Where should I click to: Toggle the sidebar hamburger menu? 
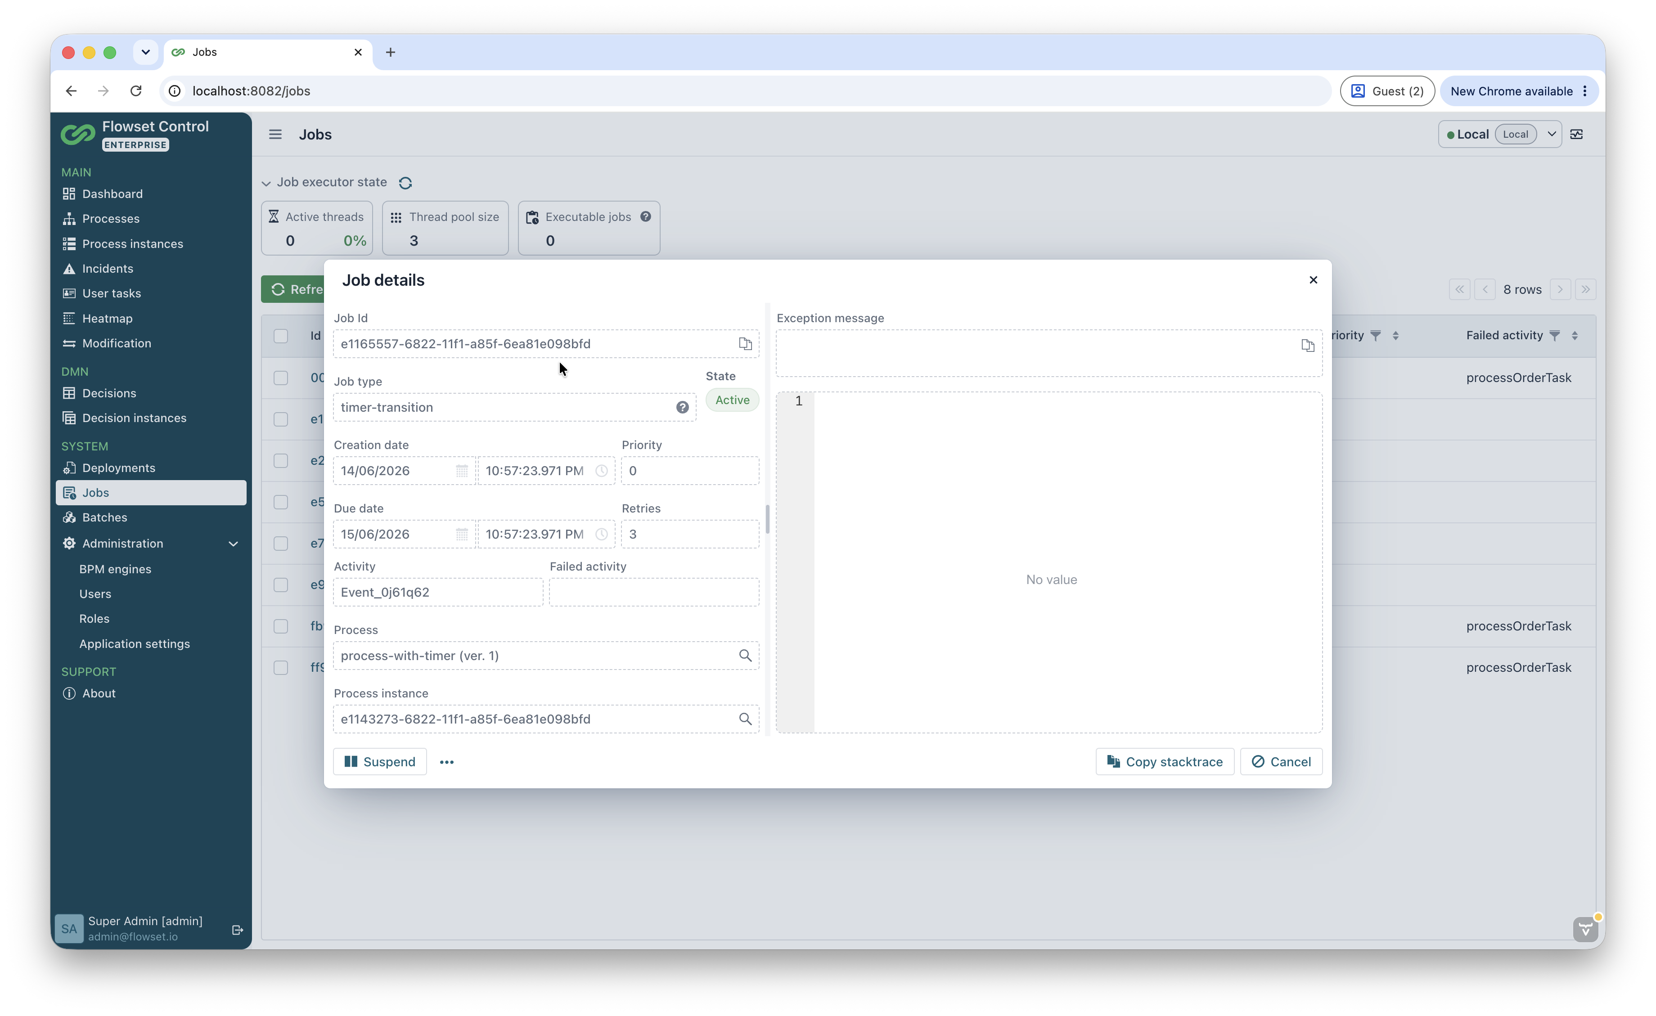[275, 135]
